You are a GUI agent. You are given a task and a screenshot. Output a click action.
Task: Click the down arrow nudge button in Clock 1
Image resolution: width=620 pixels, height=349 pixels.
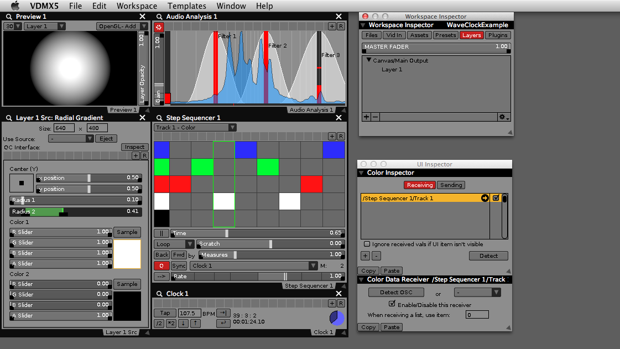coord(183,324)
